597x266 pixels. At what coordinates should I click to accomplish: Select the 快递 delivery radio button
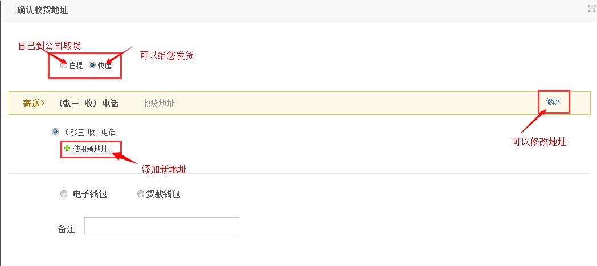pyautogui.click(x=92, y=65)
